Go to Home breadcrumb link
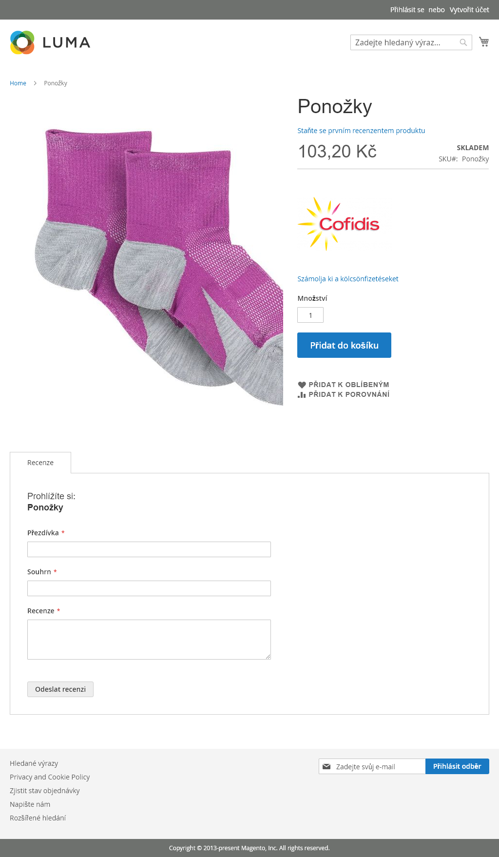This screenshot has height=857, width=499. click(x=18, y=83)
